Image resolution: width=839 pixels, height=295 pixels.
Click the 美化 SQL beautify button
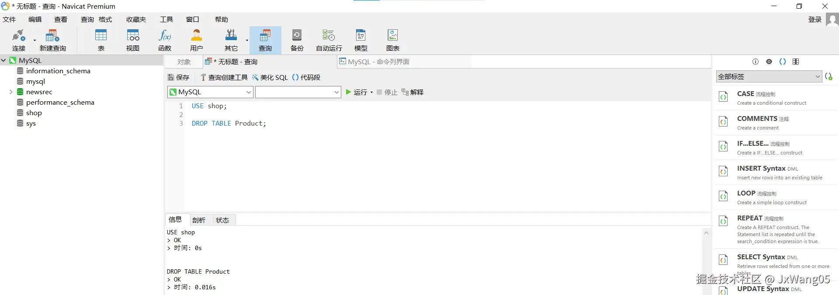click(270, 77)
